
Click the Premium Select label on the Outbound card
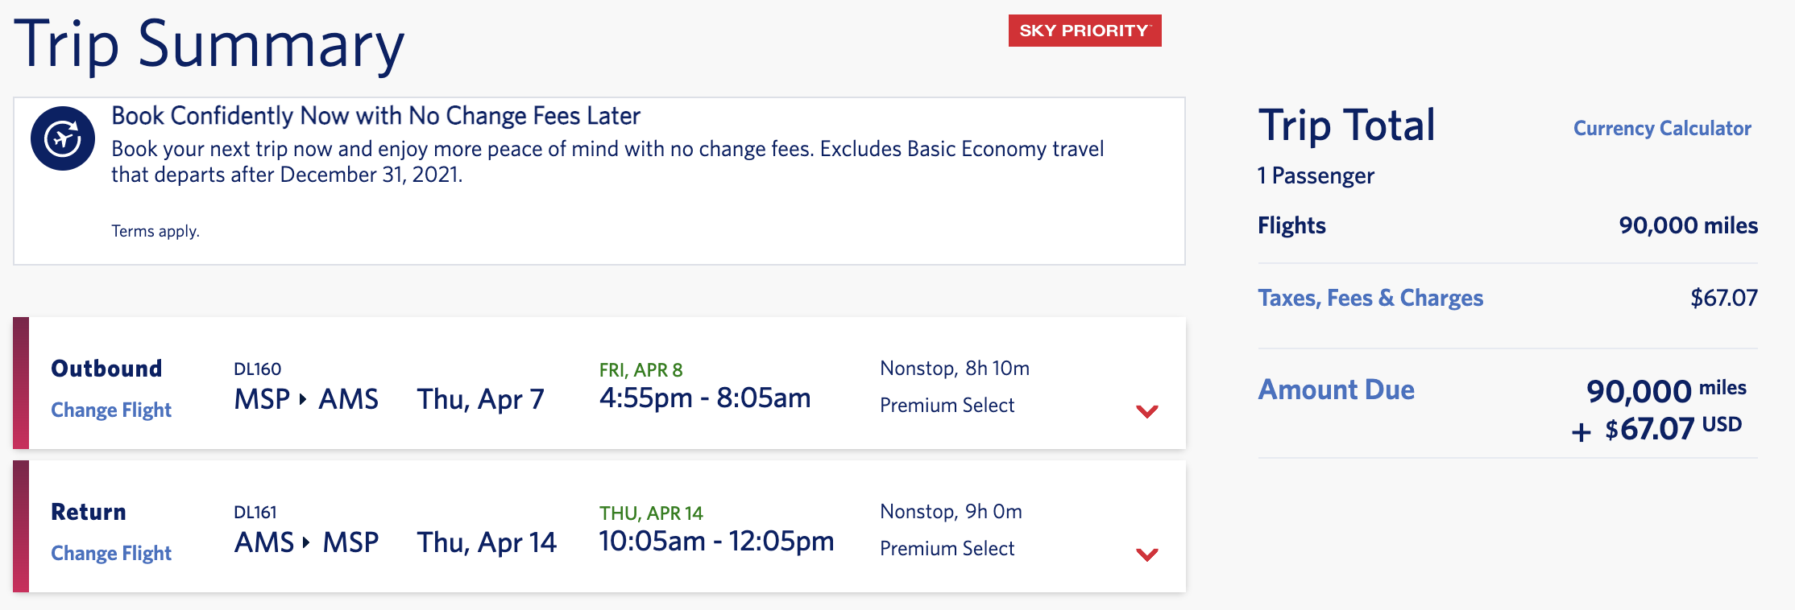(947, 406)
